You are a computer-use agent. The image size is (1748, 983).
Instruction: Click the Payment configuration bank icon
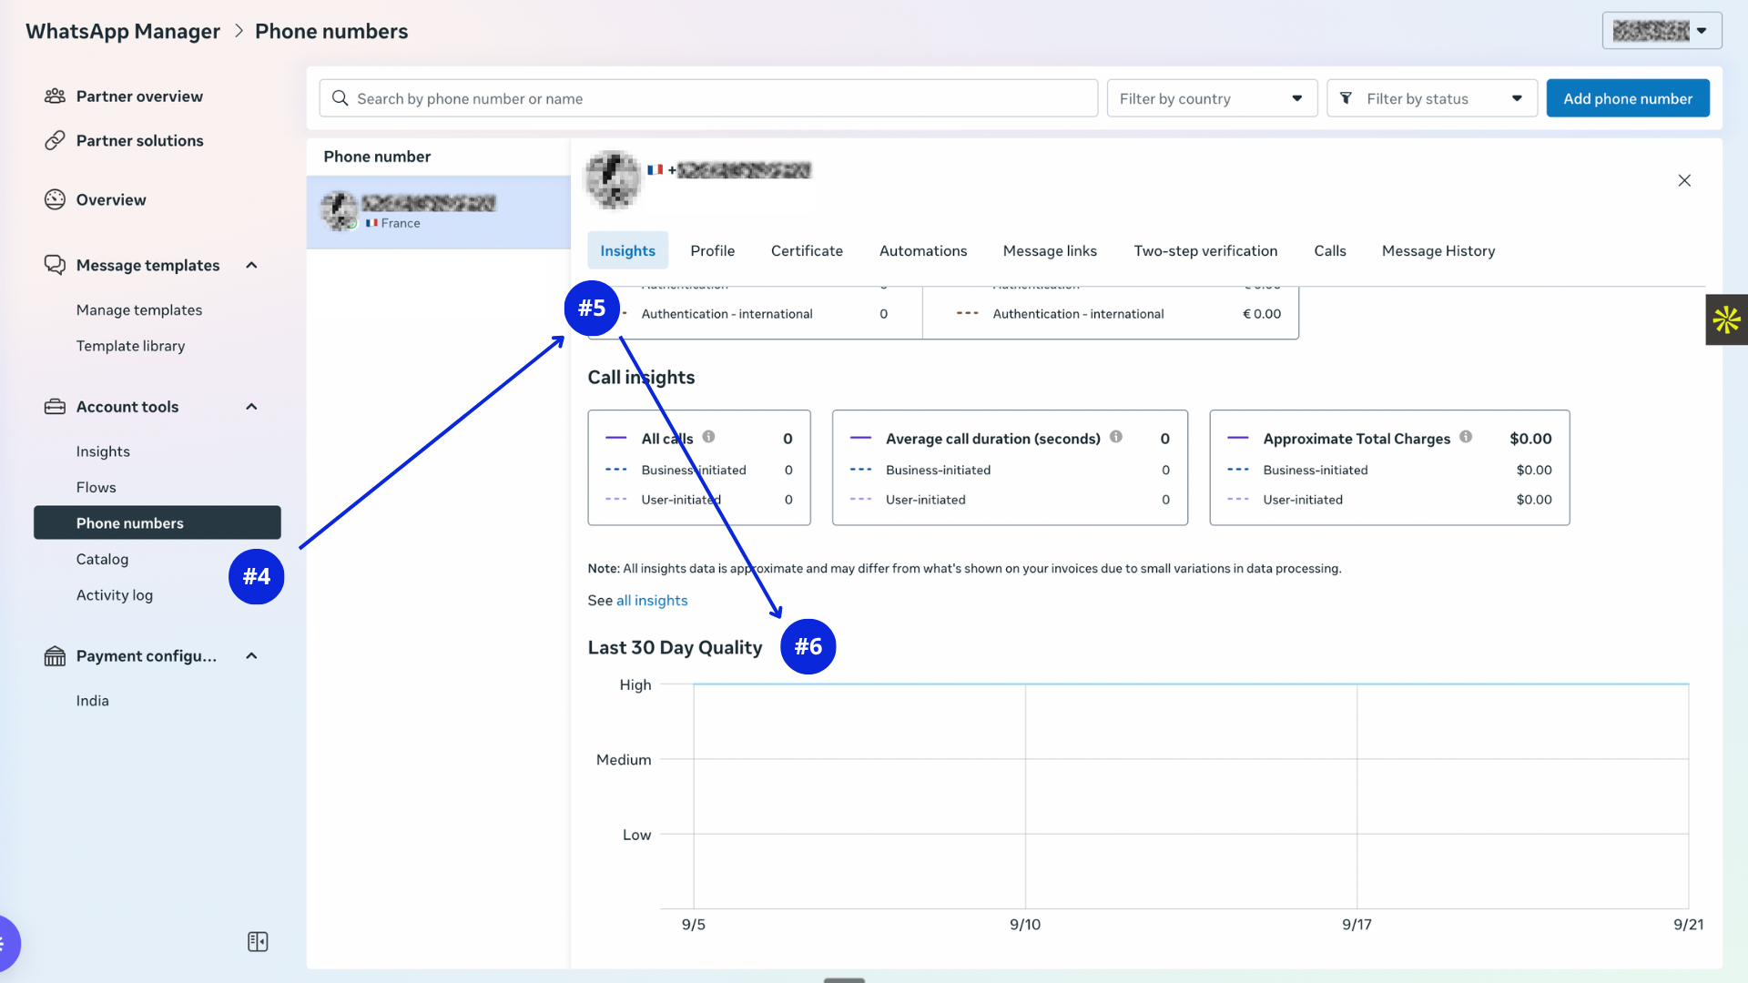coord(55,656)
